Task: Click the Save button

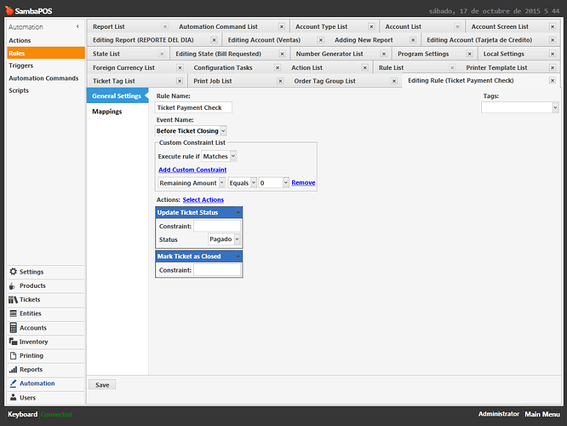Action: (x=102, y=385)
